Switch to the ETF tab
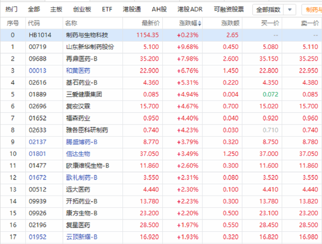The height and width of the screenshot is (244, 322). [107, 9]
